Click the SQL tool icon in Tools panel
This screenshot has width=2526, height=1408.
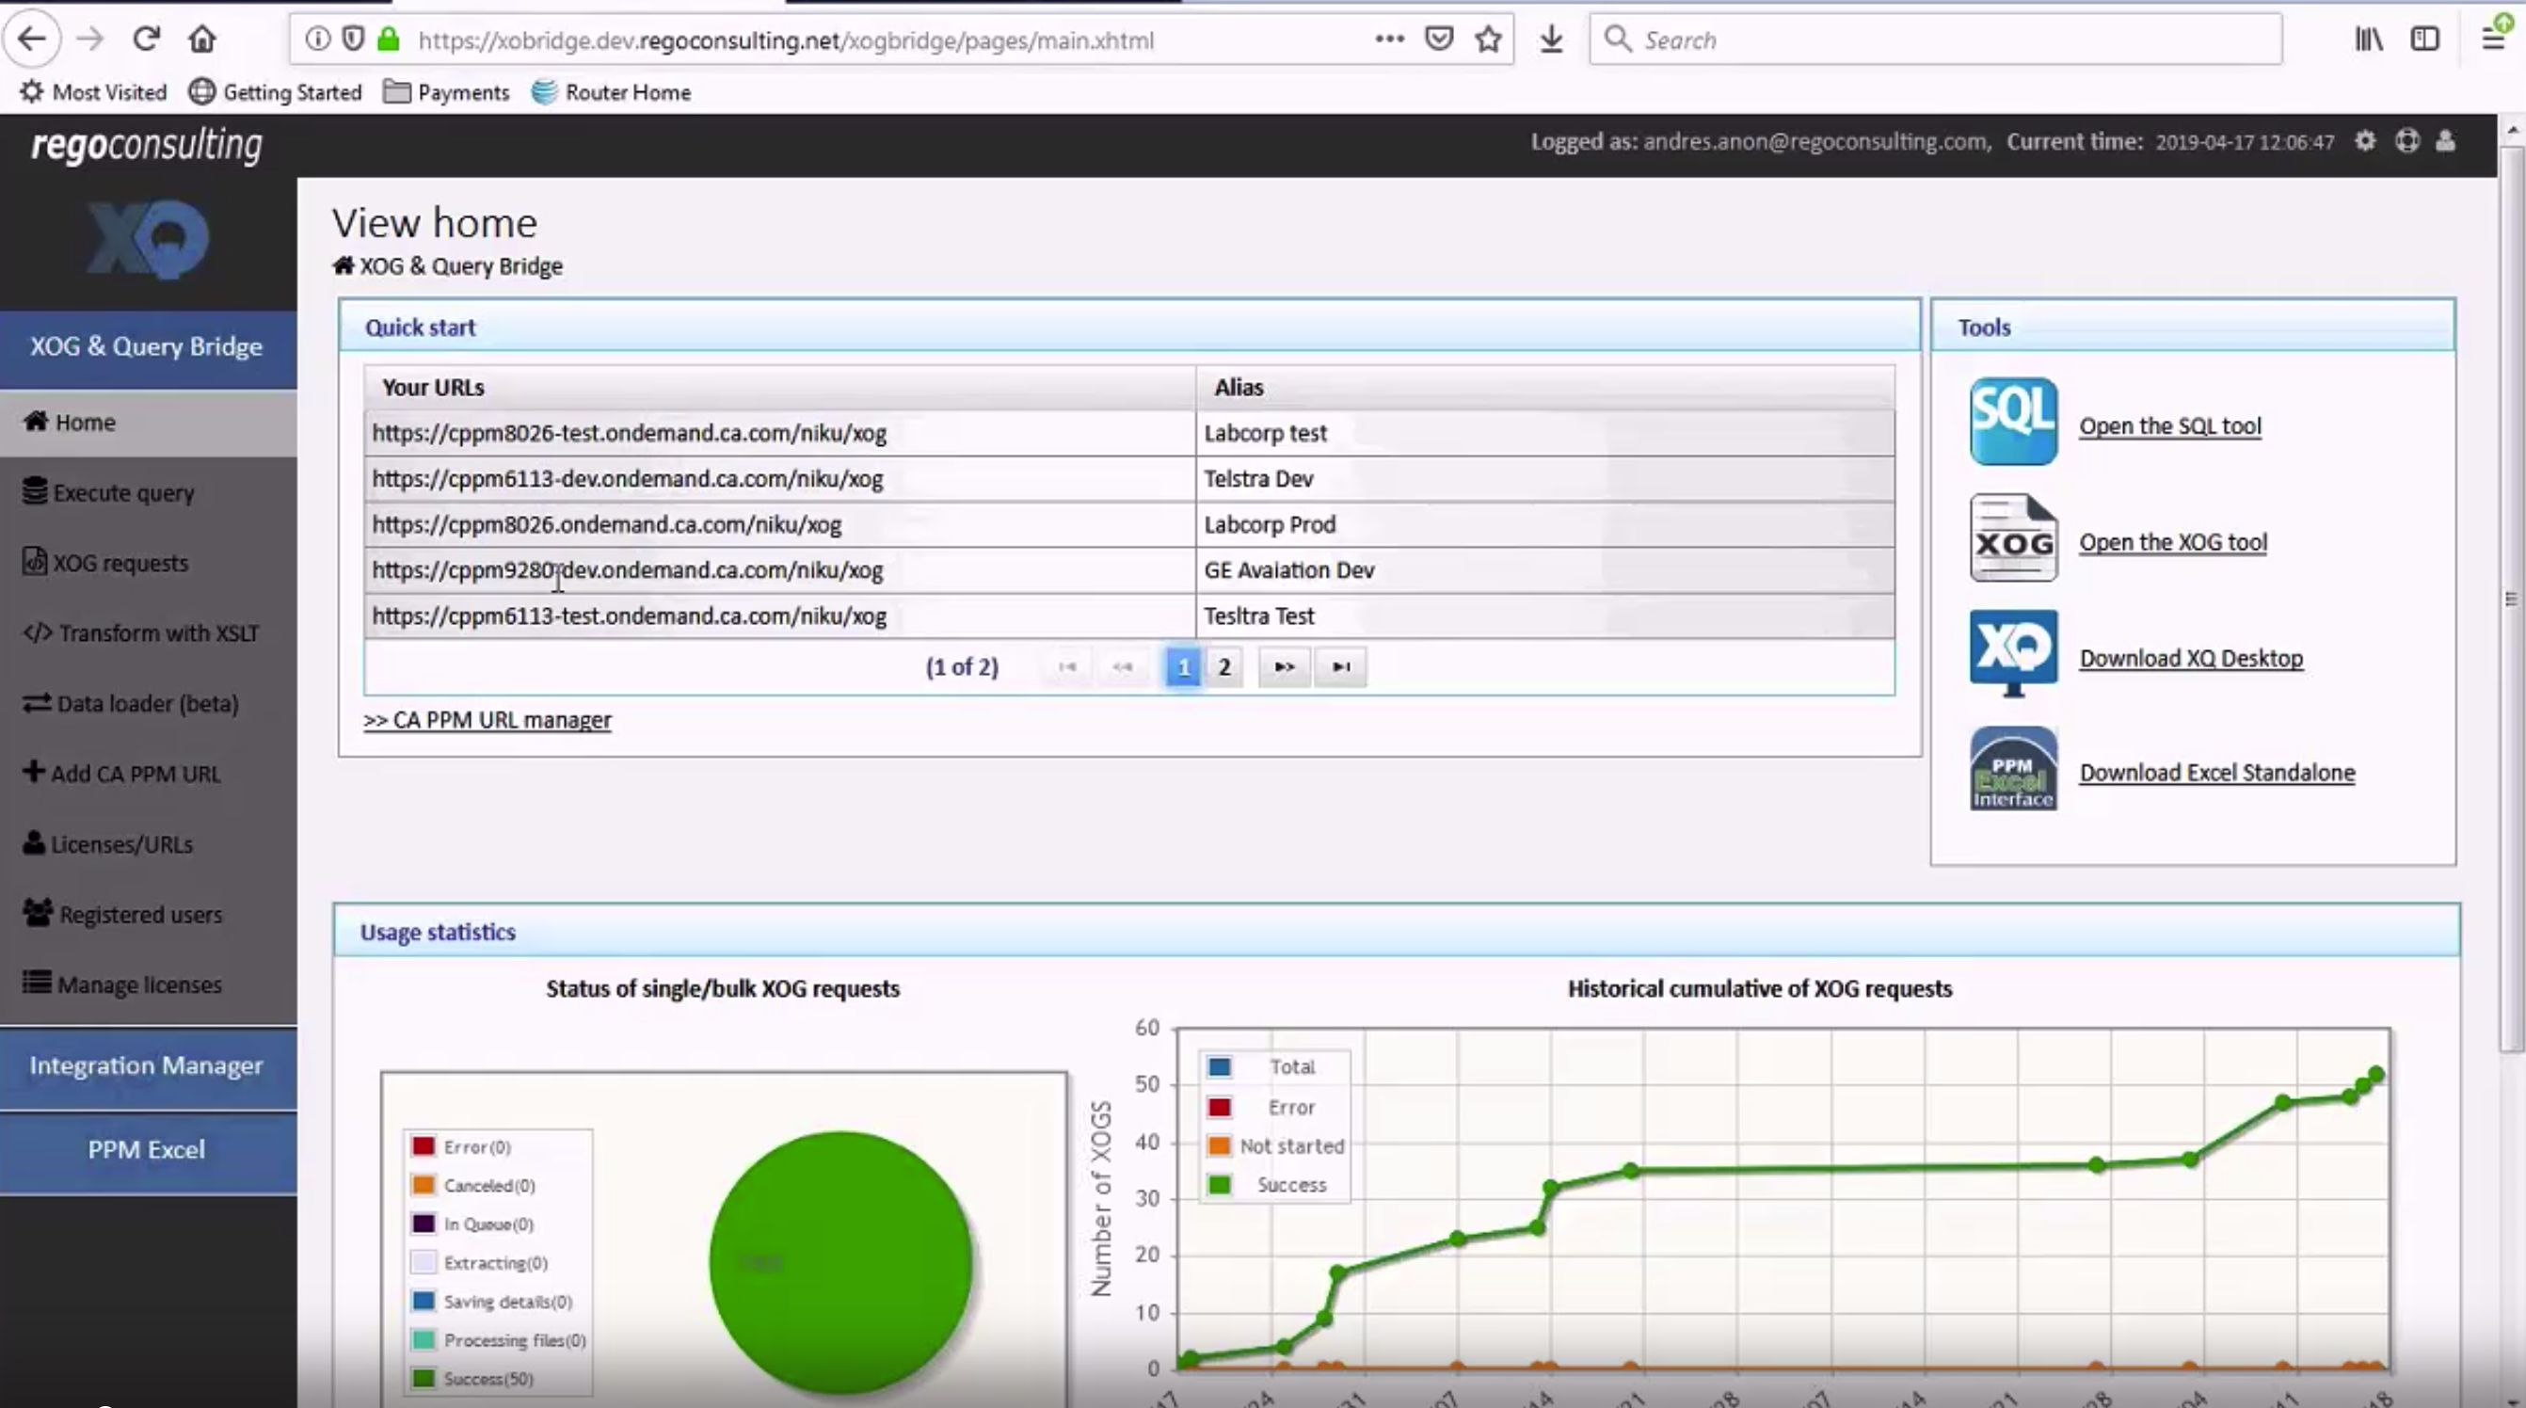(x=2012, y=422)
